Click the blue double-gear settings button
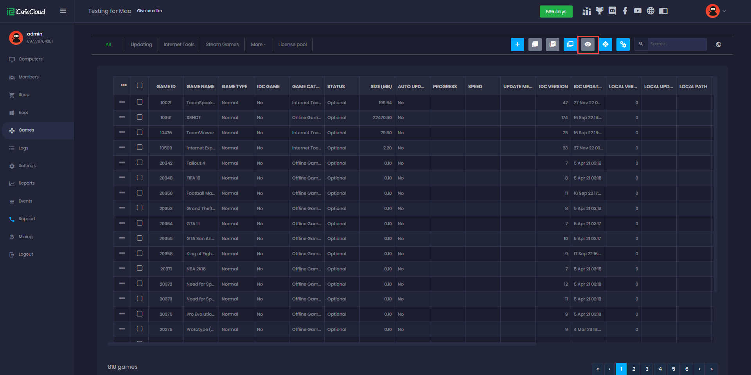 [x=623, y=44]
